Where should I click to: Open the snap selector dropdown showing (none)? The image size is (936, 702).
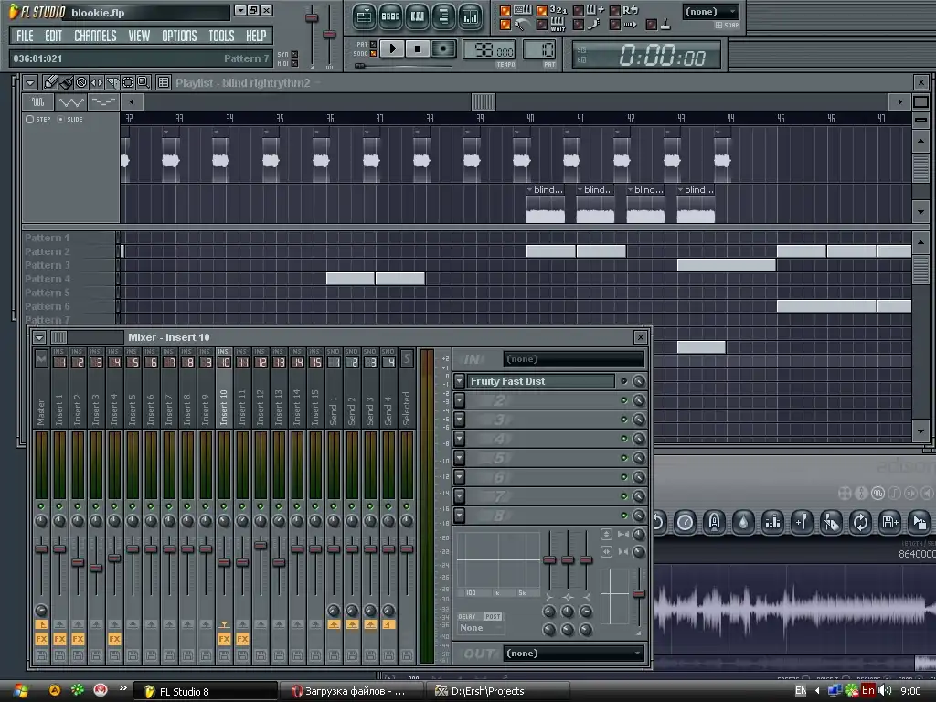(711, 12)
